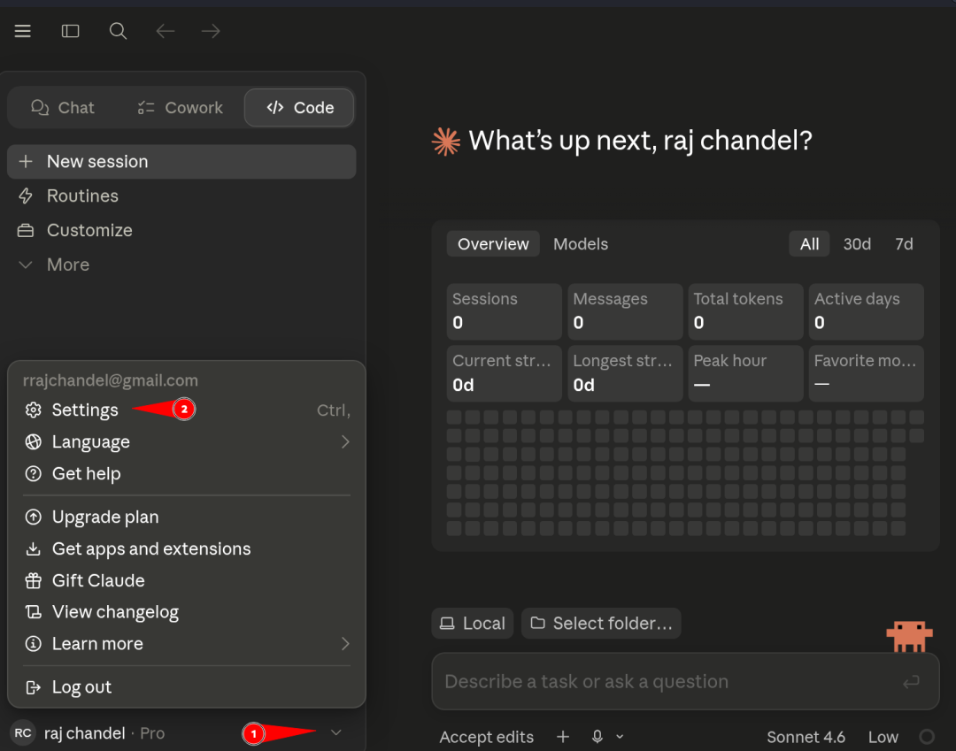
Task: Click the plus attach icon in footer
Action: point(563,737)
